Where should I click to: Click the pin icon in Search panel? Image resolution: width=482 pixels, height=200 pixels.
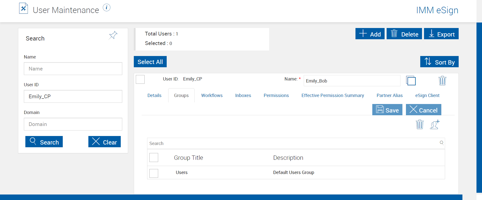113,35
